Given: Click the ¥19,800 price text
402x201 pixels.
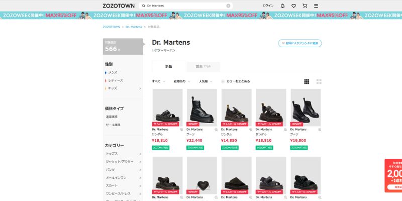Looking at the screenshot, I should point(298,141).
